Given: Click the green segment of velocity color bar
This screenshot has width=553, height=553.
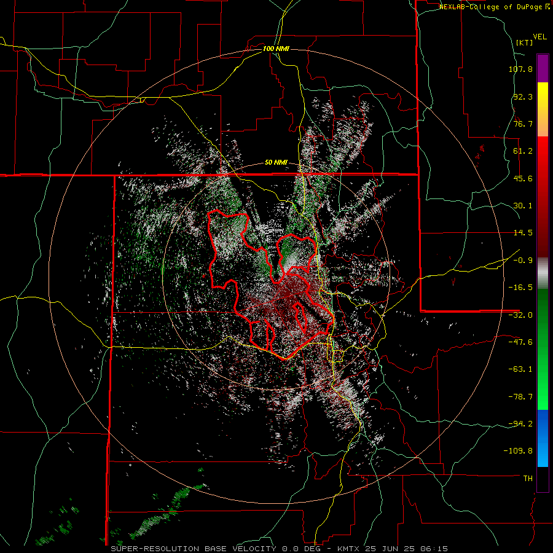Looking at the screenshot, I should 543,349.
